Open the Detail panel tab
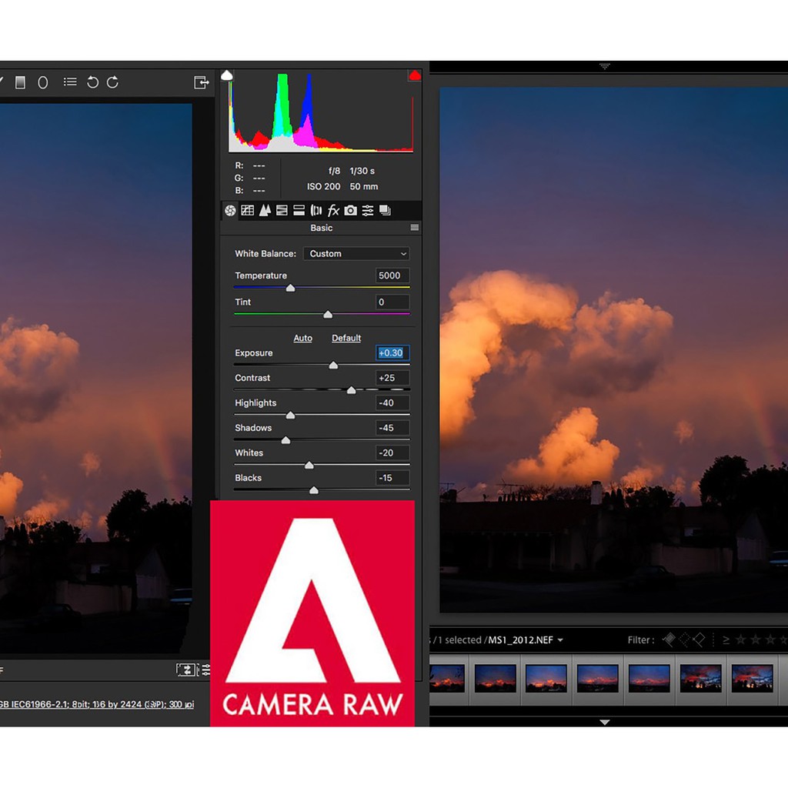Screen dimensions: 788x788 265,210
